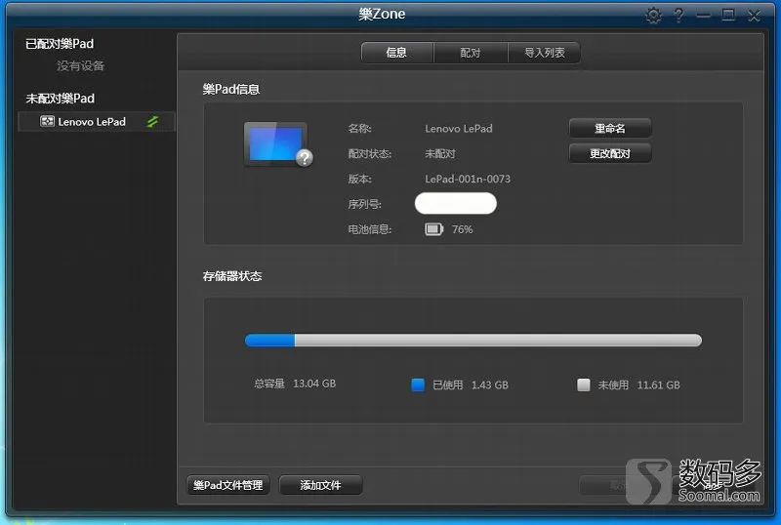Image resolution: width=781 pixels, height=525 pixels.
Task: Click the gray 未使用 color swatch
Action: [x=583, y=384]
